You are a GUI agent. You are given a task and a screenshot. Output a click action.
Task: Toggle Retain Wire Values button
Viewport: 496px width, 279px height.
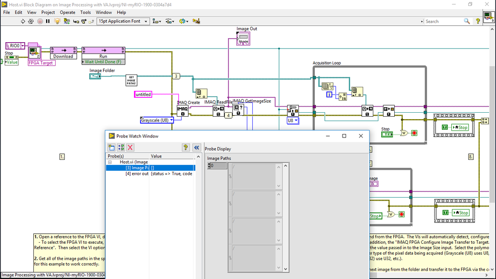(x=67, y=21)
